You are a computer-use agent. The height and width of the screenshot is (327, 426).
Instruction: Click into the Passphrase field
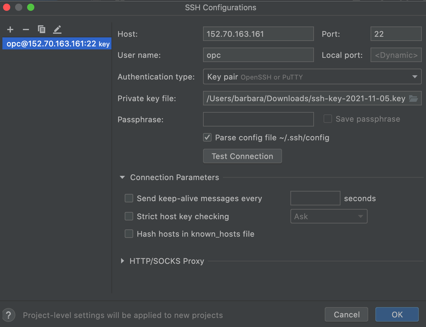[x=258, y=120]
